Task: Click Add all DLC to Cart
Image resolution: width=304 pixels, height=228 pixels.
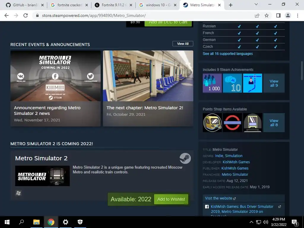Action: point(168,23)
